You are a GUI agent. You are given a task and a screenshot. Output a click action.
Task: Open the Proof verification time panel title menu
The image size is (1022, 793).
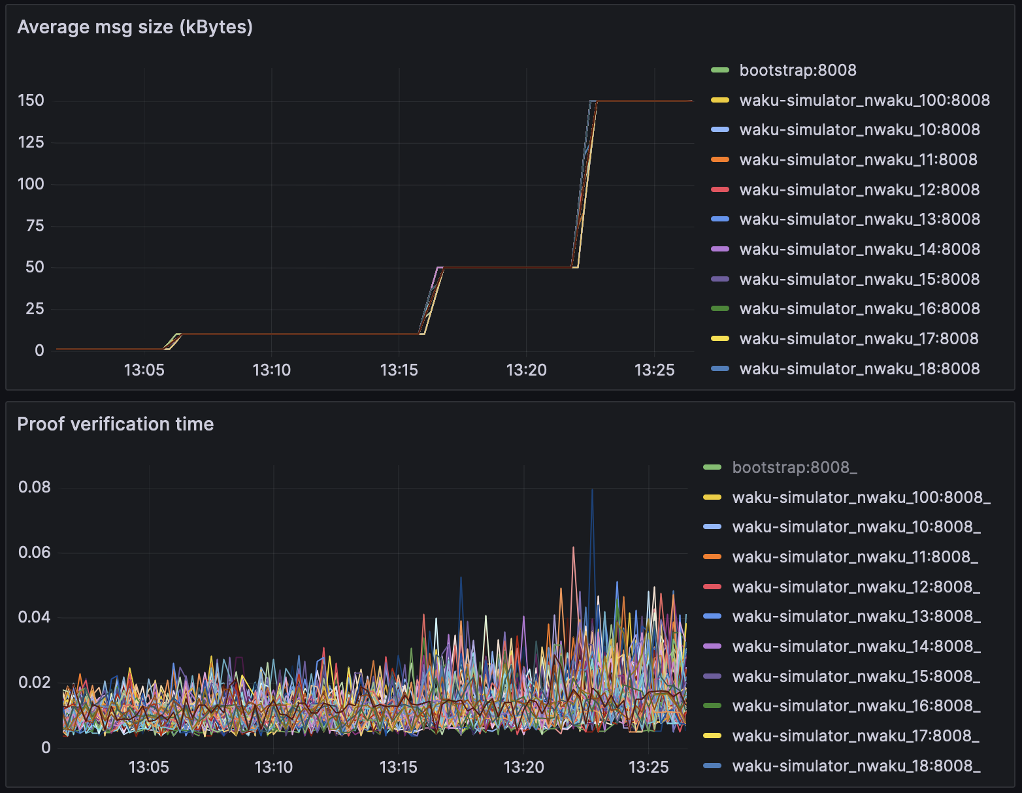point(116,424)
